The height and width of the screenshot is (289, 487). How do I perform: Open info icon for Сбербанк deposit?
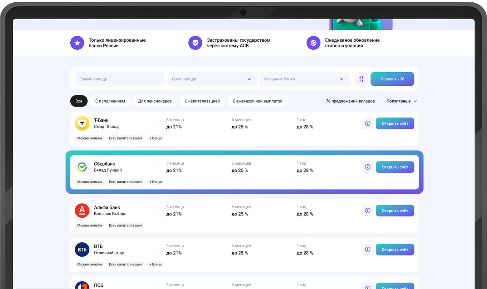(367, 167)
